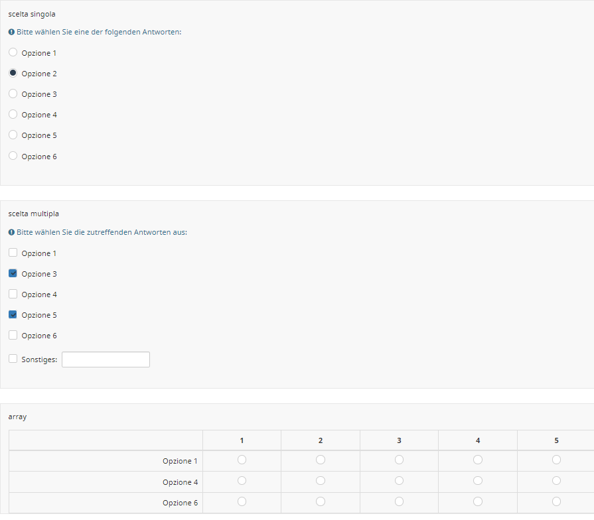Select rating 3 for array Opzione 1

pos(400,460)
